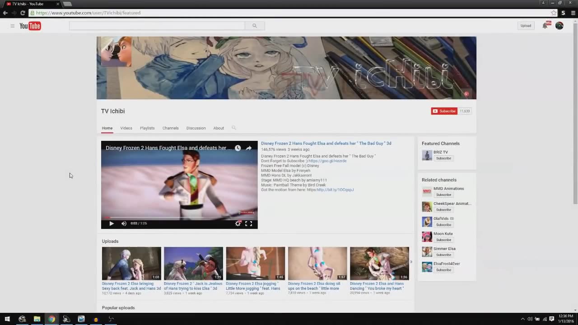Open the video settings gear
578x325 pixels.
238,223
